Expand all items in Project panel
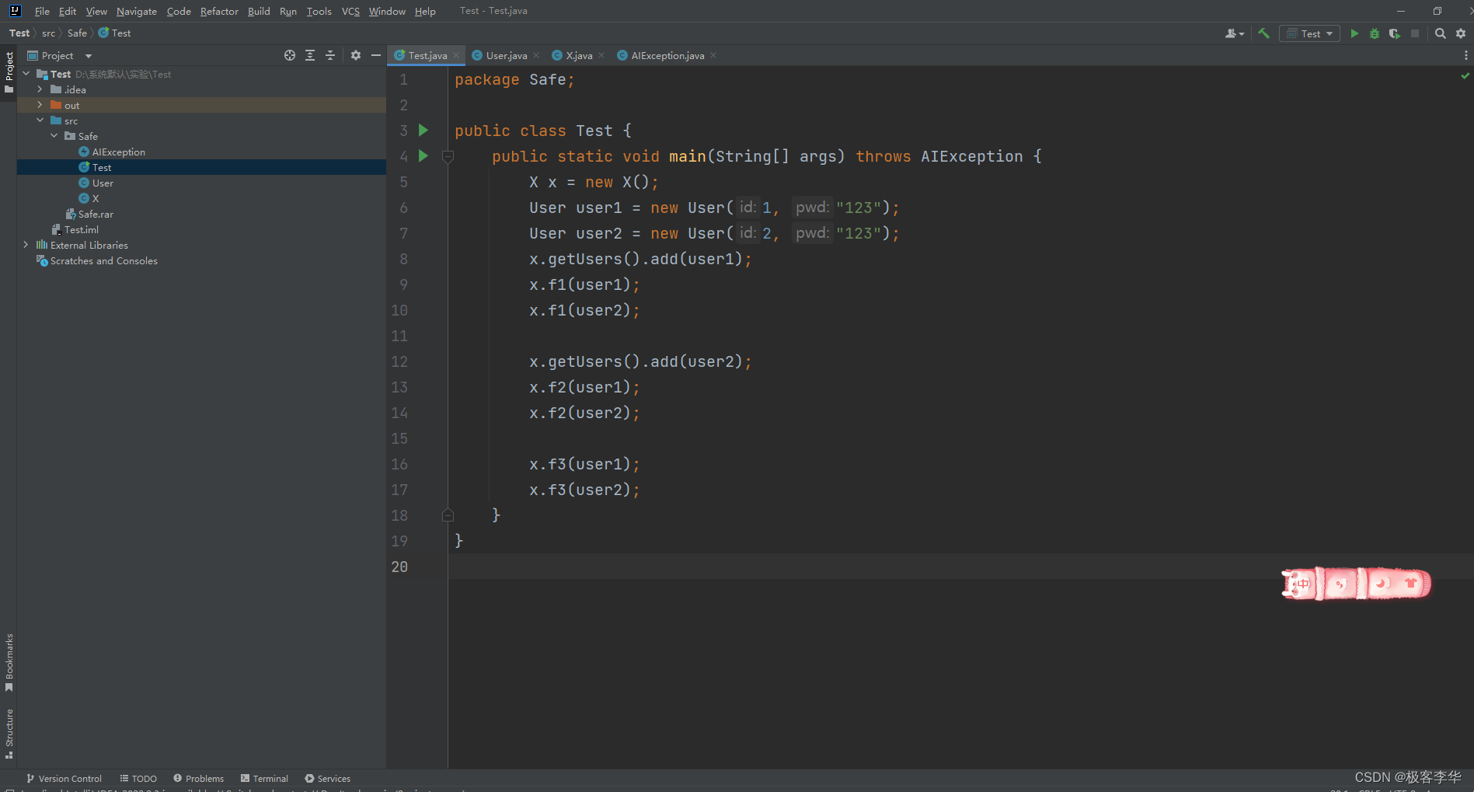The width and height of the screenshot is (1474, 792). pyautogui.click(x=310, y=55)
